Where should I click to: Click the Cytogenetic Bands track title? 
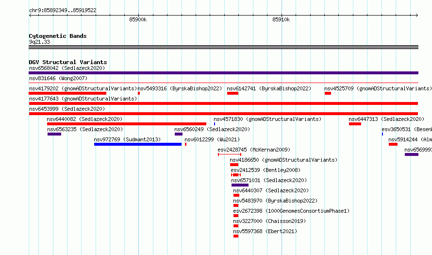(x=58, y=36)
